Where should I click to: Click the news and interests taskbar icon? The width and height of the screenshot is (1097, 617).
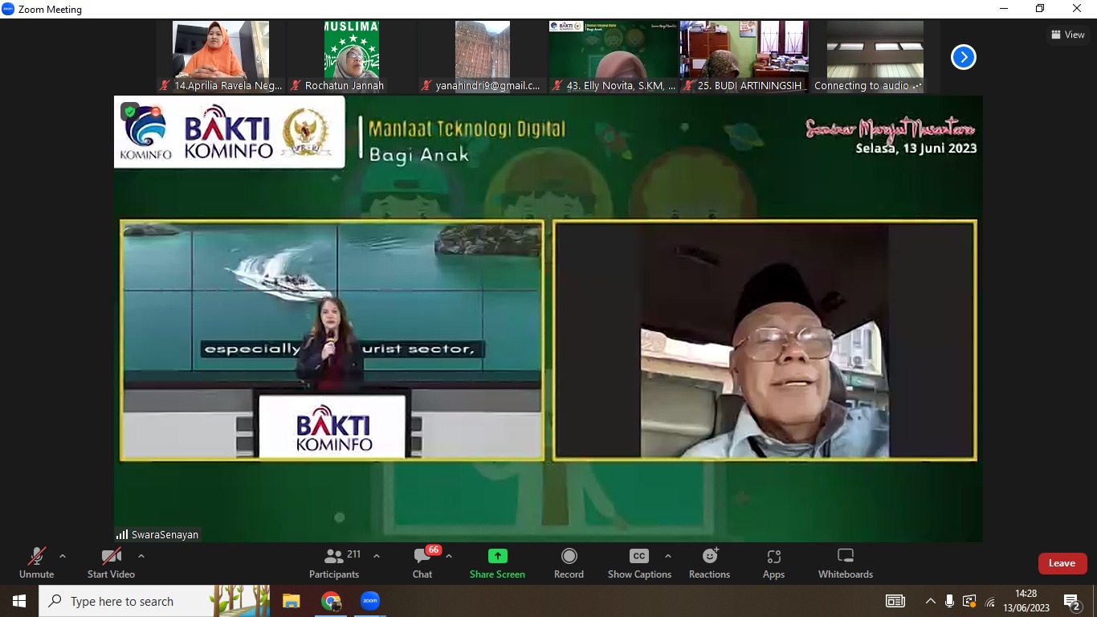(895, 601)
